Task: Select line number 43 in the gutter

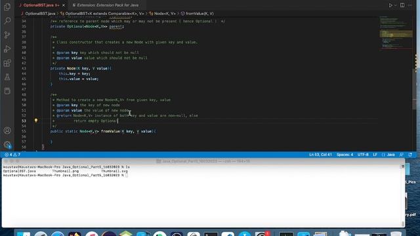Action: [x=24, y=68]
